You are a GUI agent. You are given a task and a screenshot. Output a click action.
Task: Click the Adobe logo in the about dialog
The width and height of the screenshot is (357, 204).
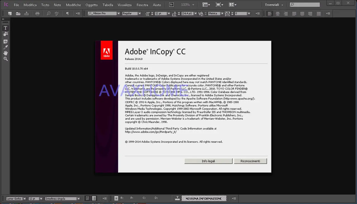(107, 50)
